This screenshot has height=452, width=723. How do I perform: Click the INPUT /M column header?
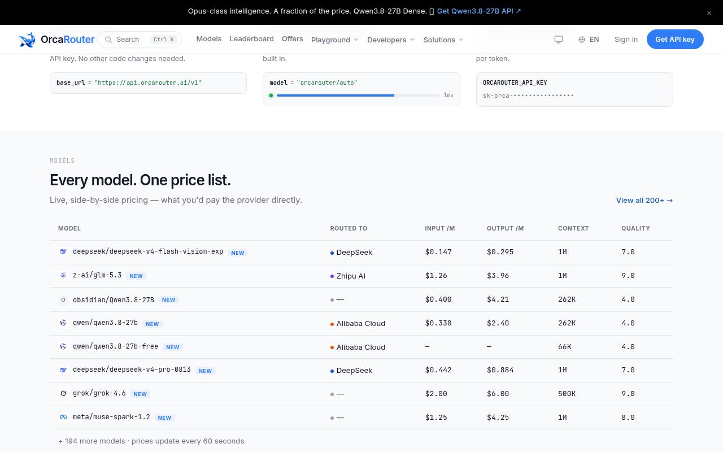pyautogui.click(x=440, y=228)
